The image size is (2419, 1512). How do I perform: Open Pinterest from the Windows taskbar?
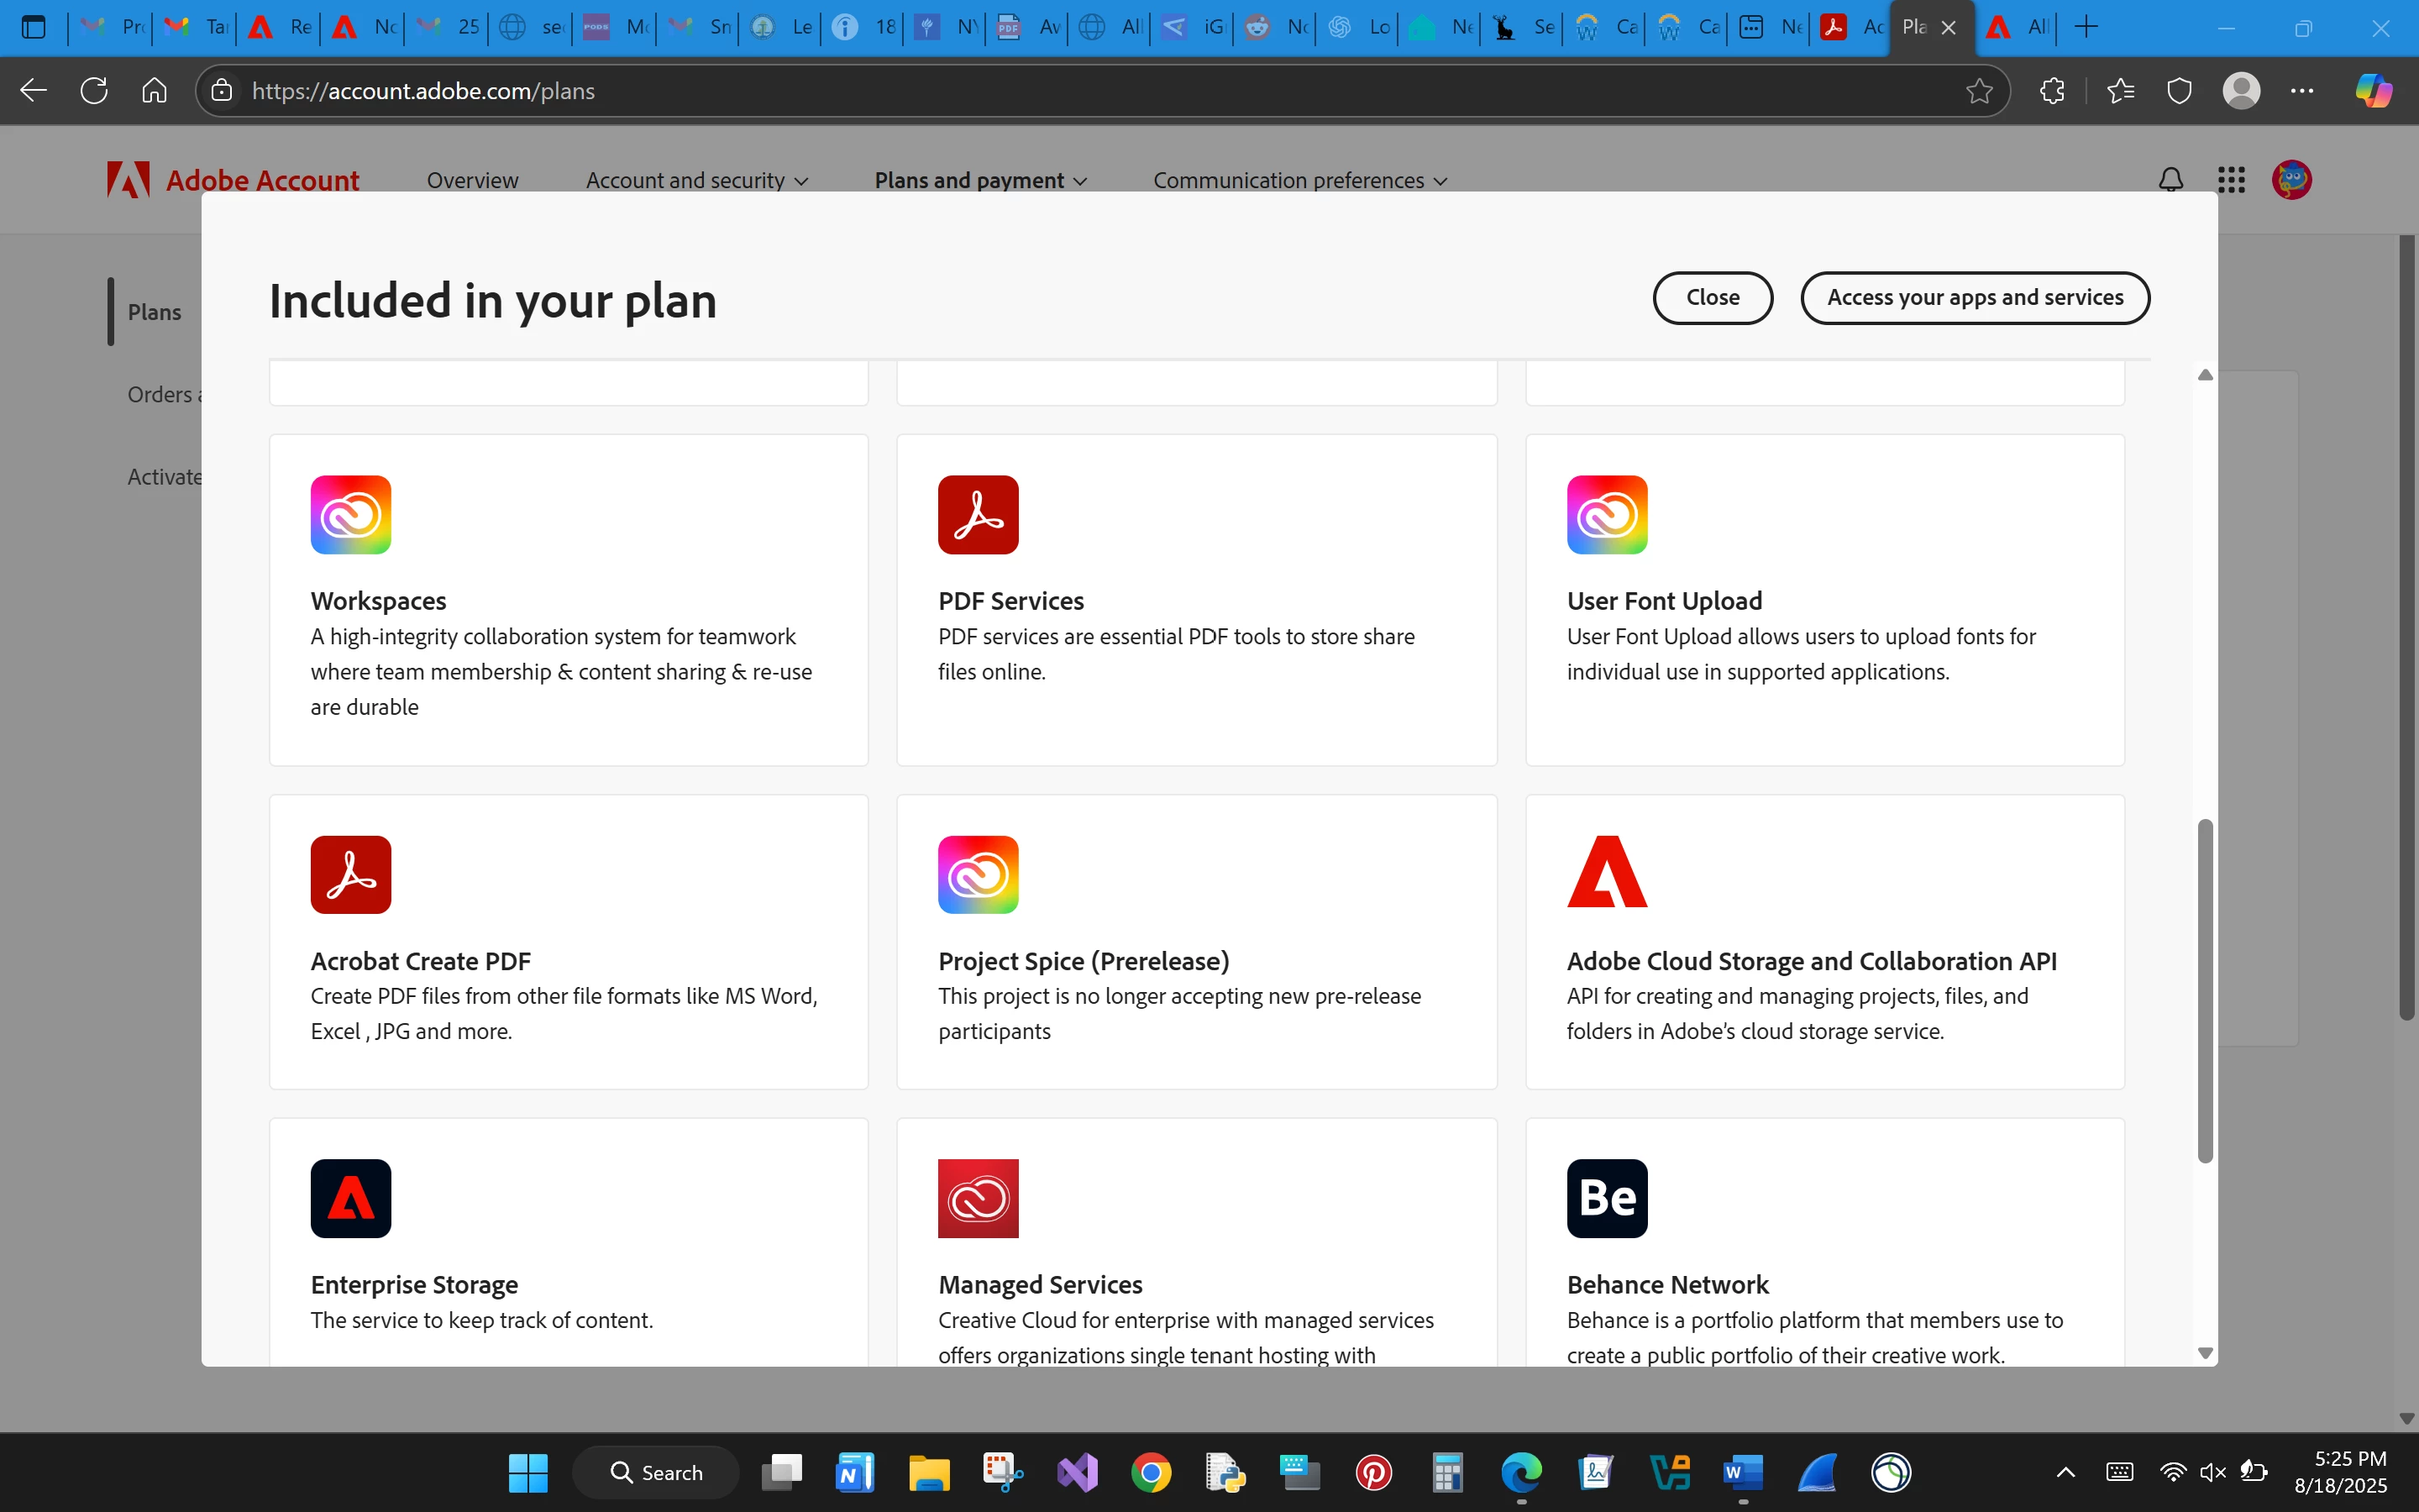pyautogui.click(x=1373, y=1472)
